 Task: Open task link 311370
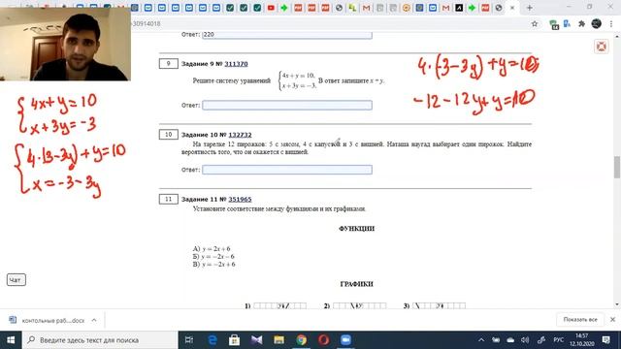pos(236,64)
